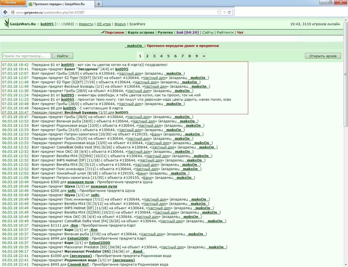The image size is (348, 267).
Task: Click scrollbar up arrow
Action: pos(345,20)
